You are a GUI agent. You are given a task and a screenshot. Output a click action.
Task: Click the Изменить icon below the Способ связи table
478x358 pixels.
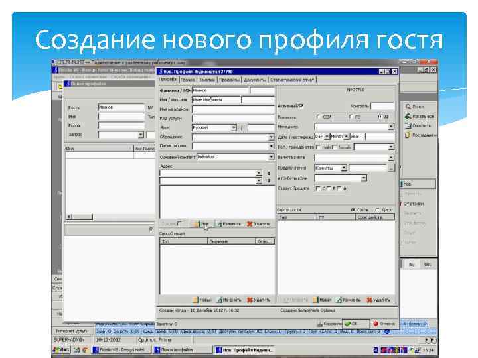[220, 300]
